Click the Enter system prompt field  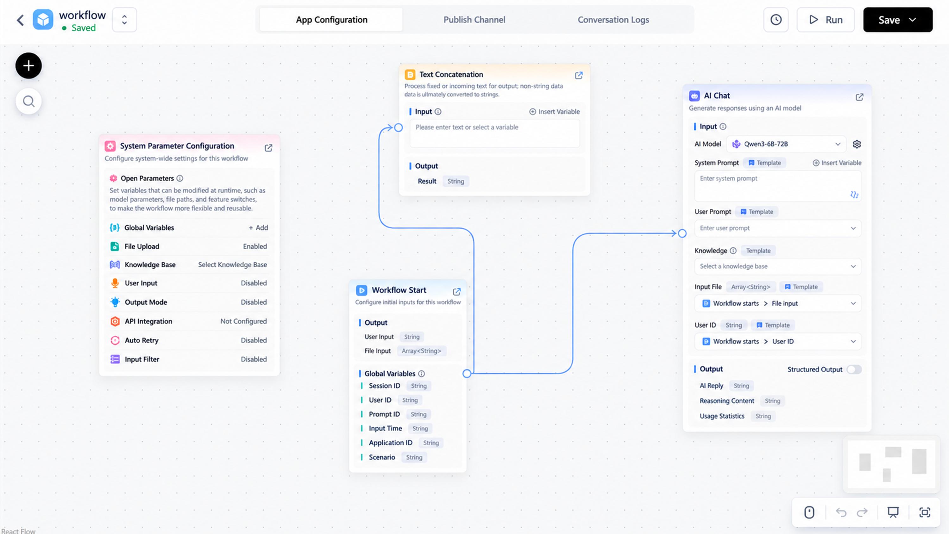[778, 186]
